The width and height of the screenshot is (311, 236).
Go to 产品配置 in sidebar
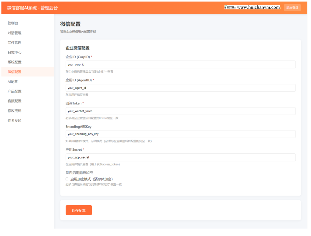tap(15, 91)
